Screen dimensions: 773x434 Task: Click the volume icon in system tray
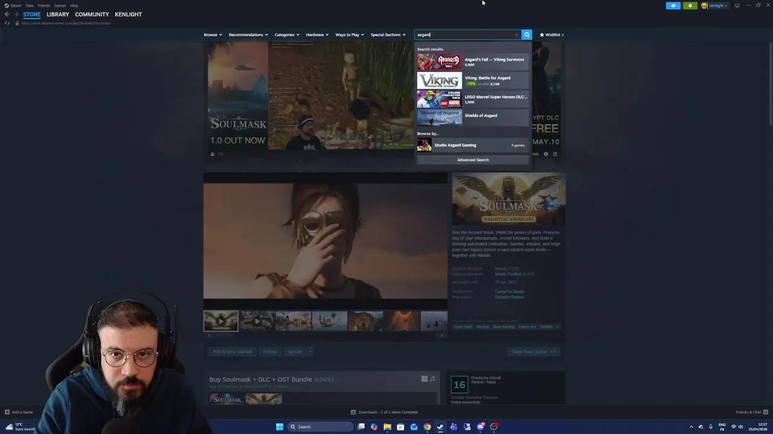click(x=740, y=427)
